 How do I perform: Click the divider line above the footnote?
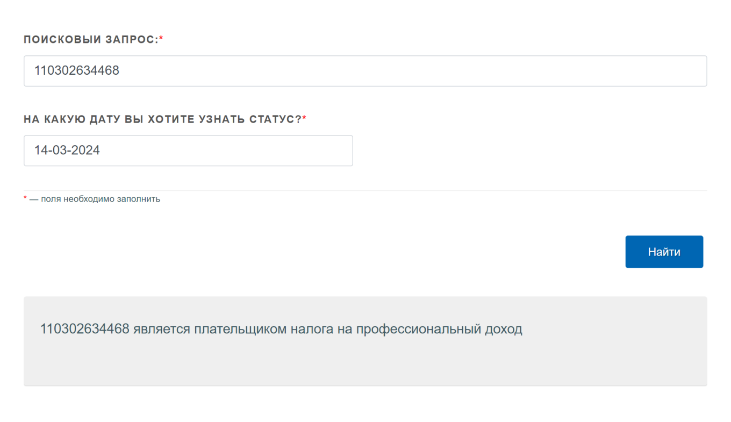tap(365, 189)
